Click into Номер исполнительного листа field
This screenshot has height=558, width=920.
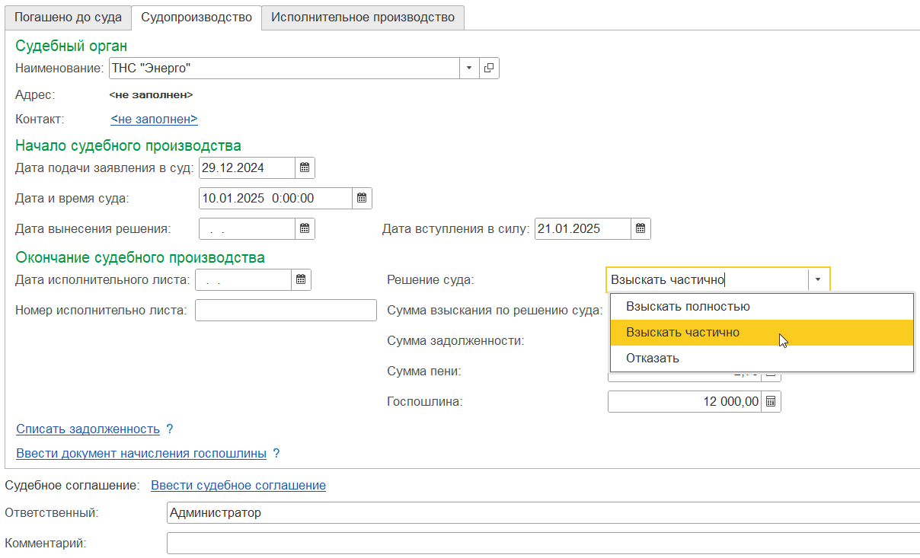[x=286, y=311]
